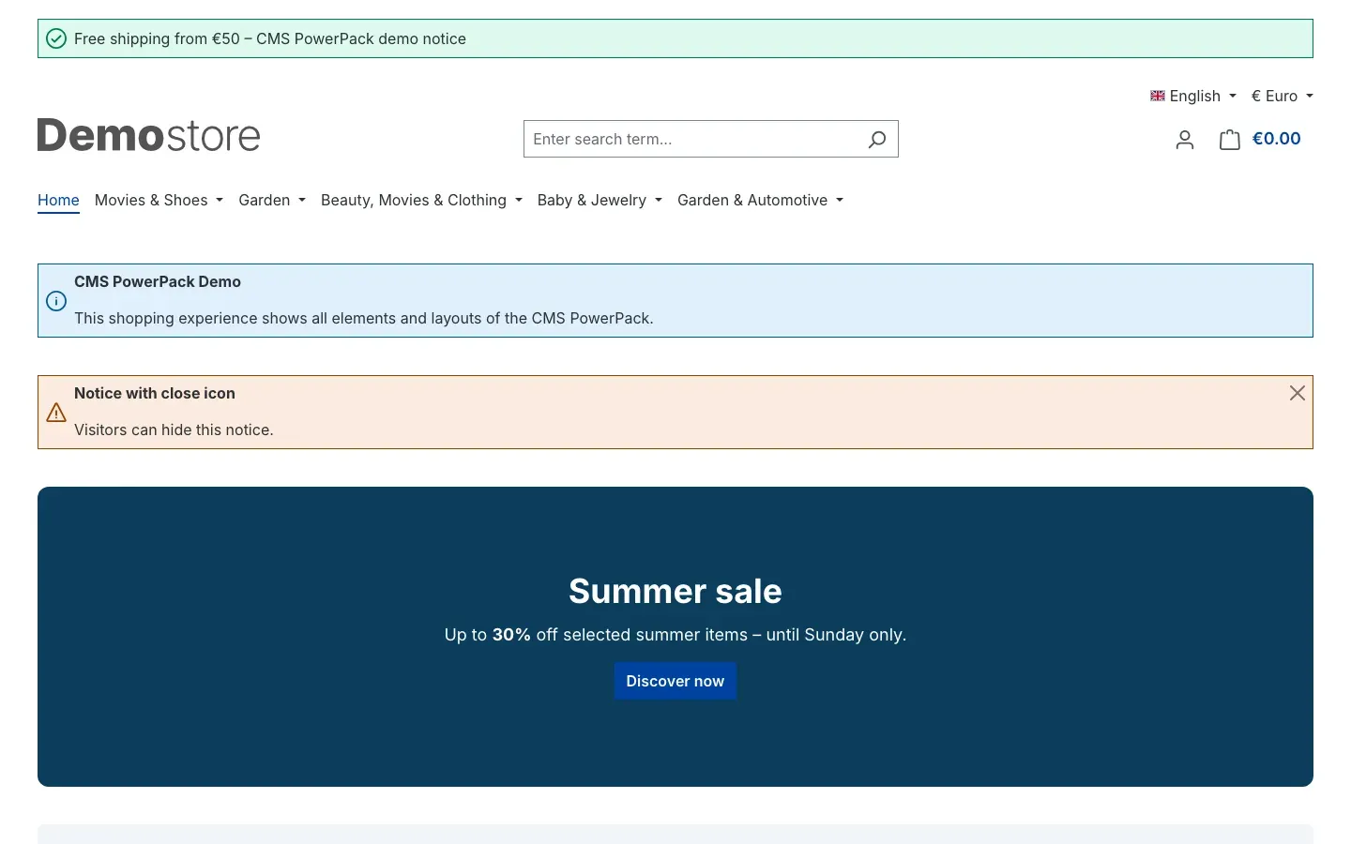Screen dimensions: 1351x844
Task: Open the Euro currency dropdown
Action: (1283, 96)
